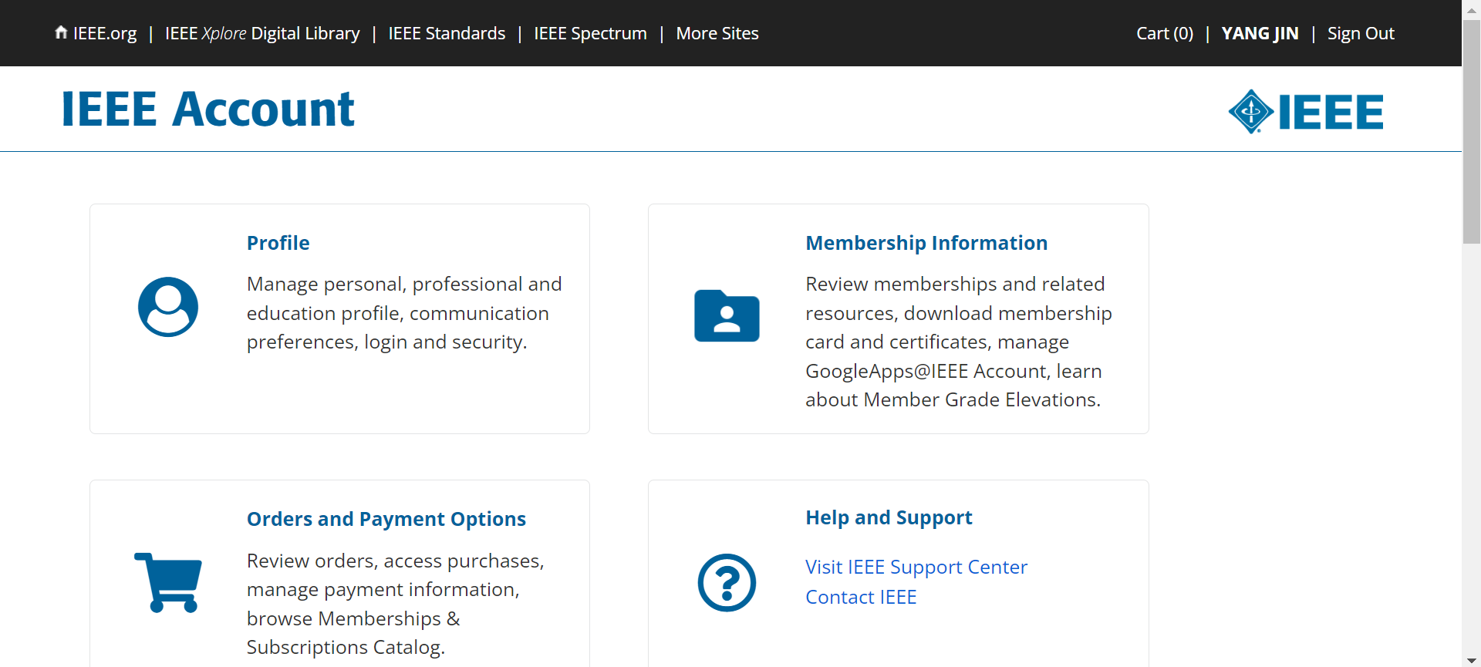Click the Profile person icon
Viewport: 1481px width, 667px height.
(x=168, y=307)
